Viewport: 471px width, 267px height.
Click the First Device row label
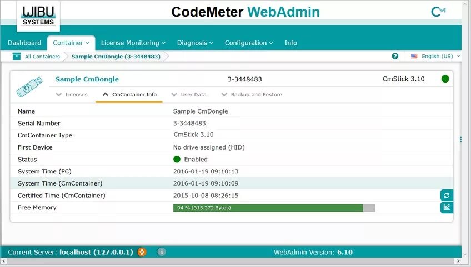[x=35, y=147]
